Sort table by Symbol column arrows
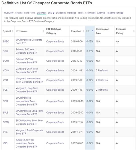This screenshot has height=150, width=136. tap(13, 31)
